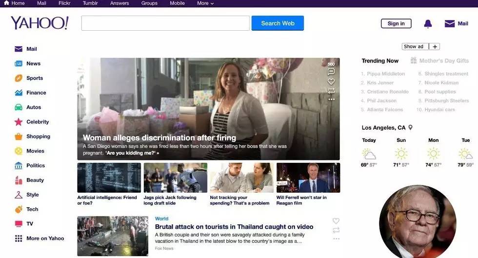The width and height of the screenshot is (478, 258).
Task: Click trending topic Cristiano Ronaldo
Action: 388,92
